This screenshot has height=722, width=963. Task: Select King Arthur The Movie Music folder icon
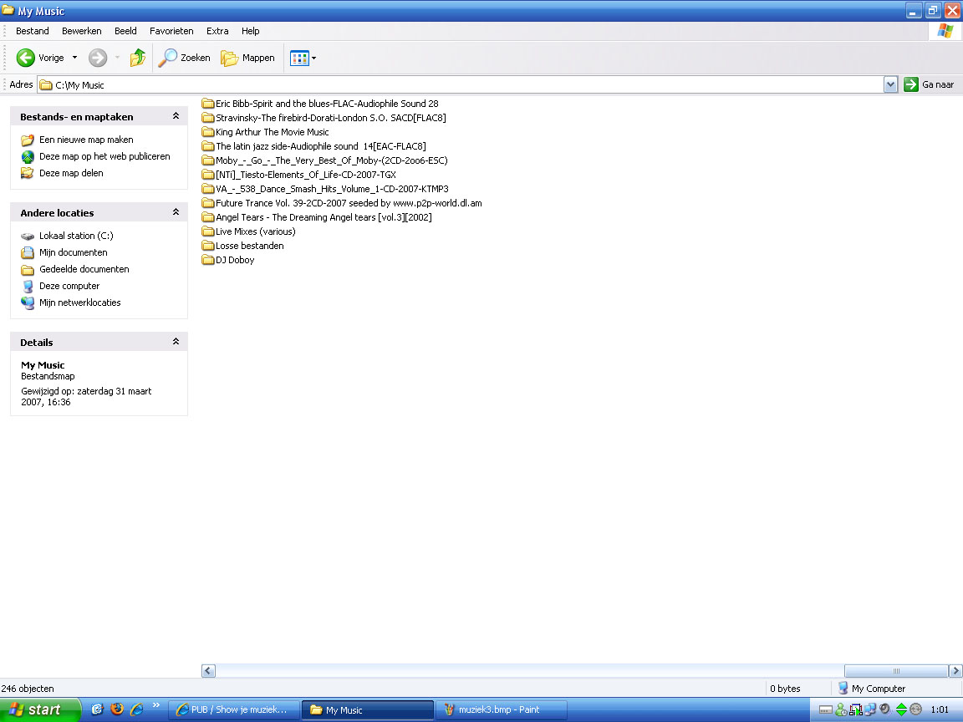click(x=207, y=132)
